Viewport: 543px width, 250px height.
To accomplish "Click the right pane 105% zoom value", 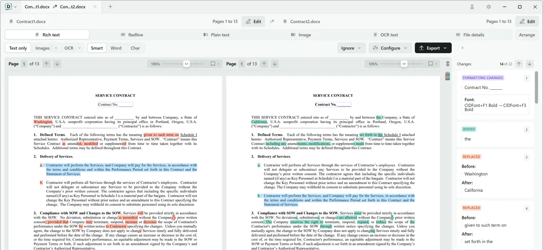I will 373,64.
